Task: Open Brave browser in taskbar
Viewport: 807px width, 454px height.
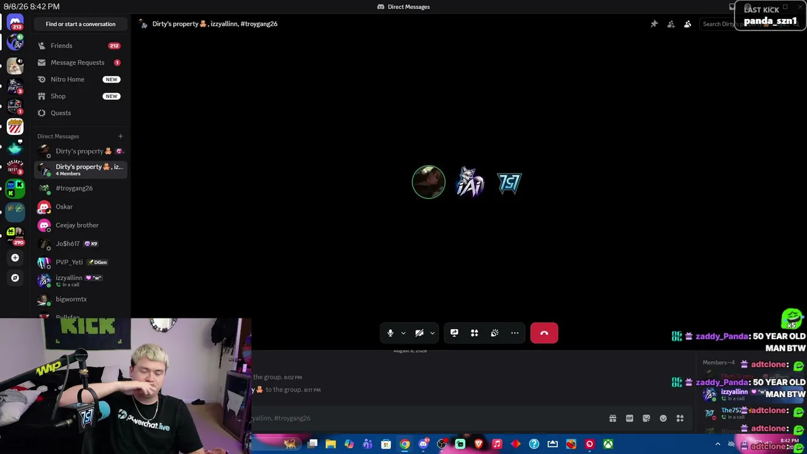Action: (479, 444)
